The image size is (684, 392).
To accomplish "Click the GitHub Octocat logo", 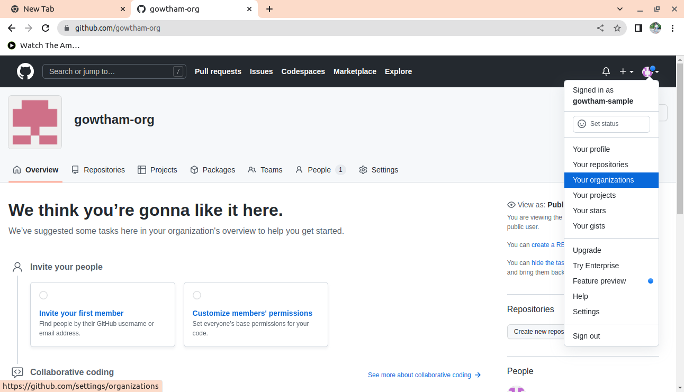I will 25,71.
